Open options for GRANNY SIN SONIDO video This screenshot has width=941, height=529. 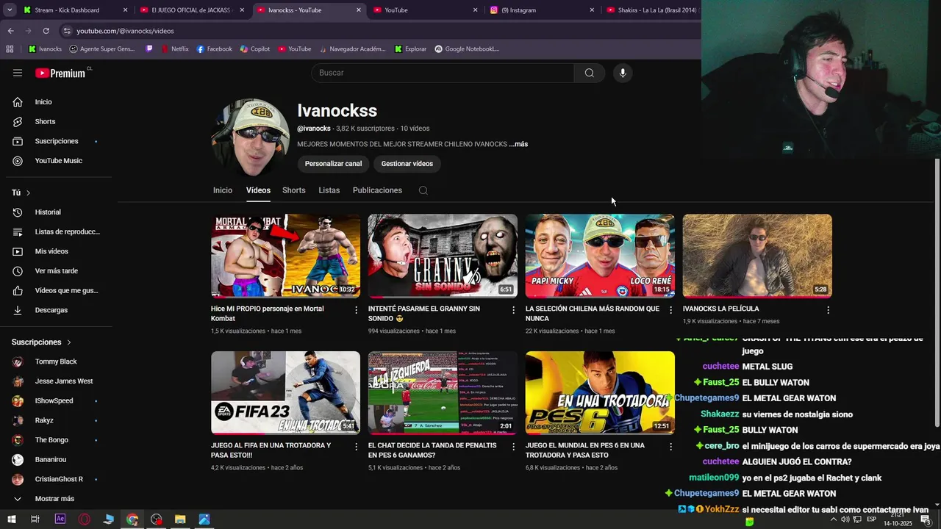coord(514,310)
